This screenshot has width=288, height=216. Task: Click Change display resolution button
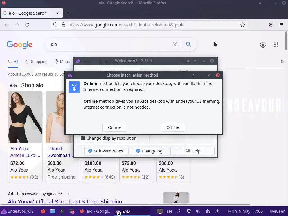click(114, 138)
